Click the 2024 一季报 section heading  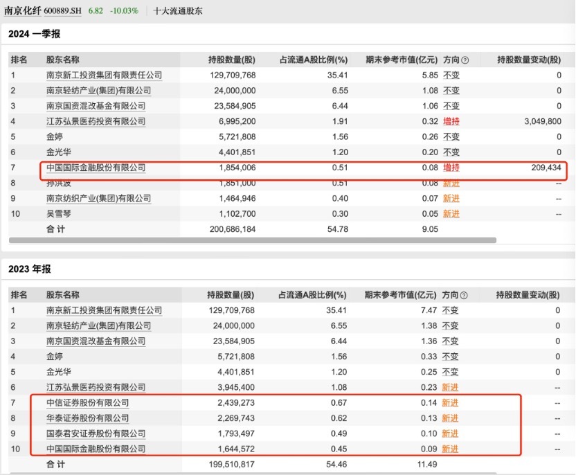34,34
